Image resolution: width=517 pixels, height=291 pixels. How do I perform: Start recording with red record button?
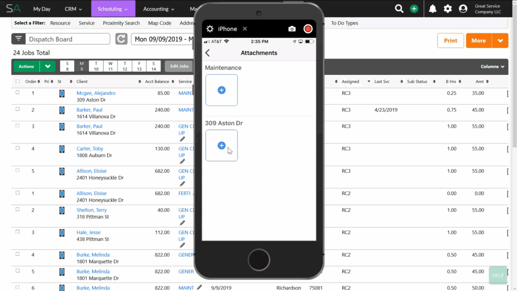pyautogui.click(x=308, y=29)
